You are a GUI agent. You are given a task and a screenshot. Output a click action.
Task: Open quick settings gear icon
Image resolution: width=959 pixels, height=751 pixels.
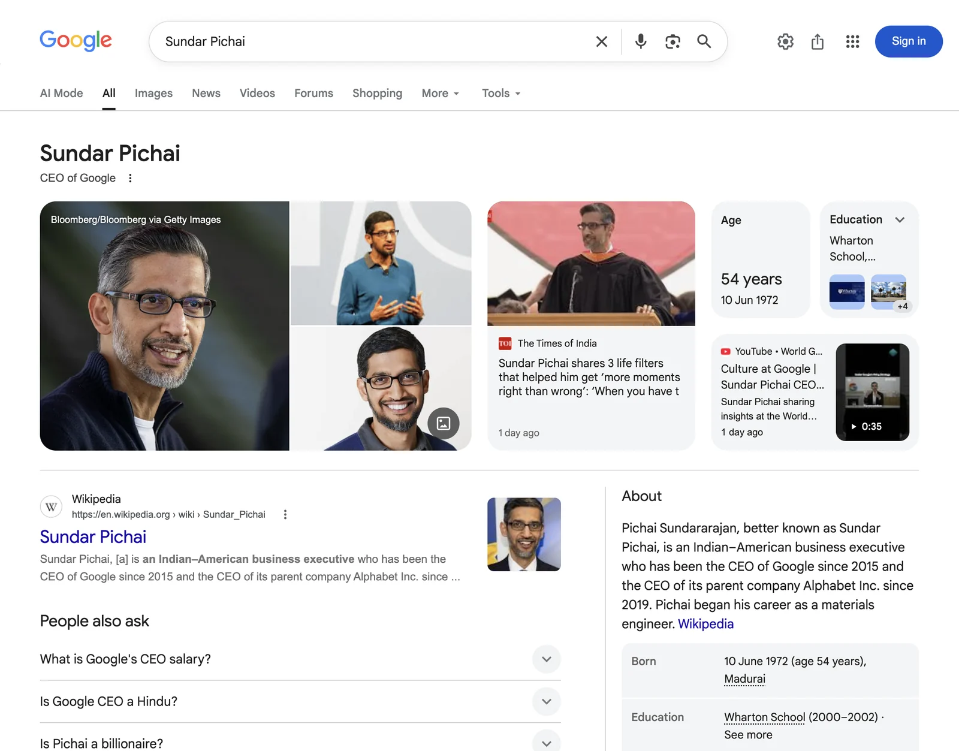pyautogui.click(x=785, y=41)
